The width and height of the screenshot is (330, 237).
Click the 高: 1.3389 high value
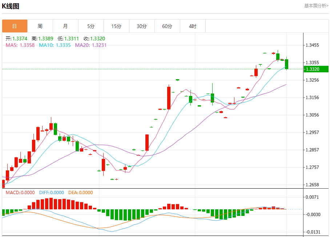point(42,39)
